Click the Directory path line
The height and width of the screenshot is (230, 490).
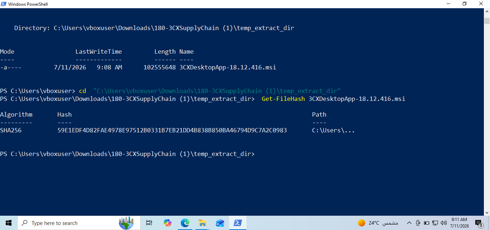click(x=154, y=28)
